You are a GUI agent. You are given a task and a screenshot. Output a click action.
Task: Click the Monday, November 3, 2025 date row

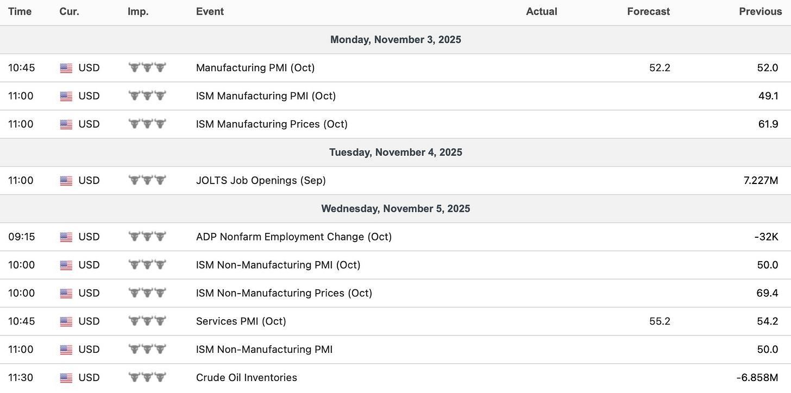coord(395,40)
